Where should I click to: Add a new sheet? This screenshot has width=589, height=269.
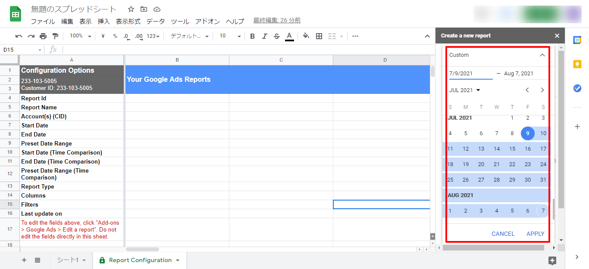[x=24, y=260]
